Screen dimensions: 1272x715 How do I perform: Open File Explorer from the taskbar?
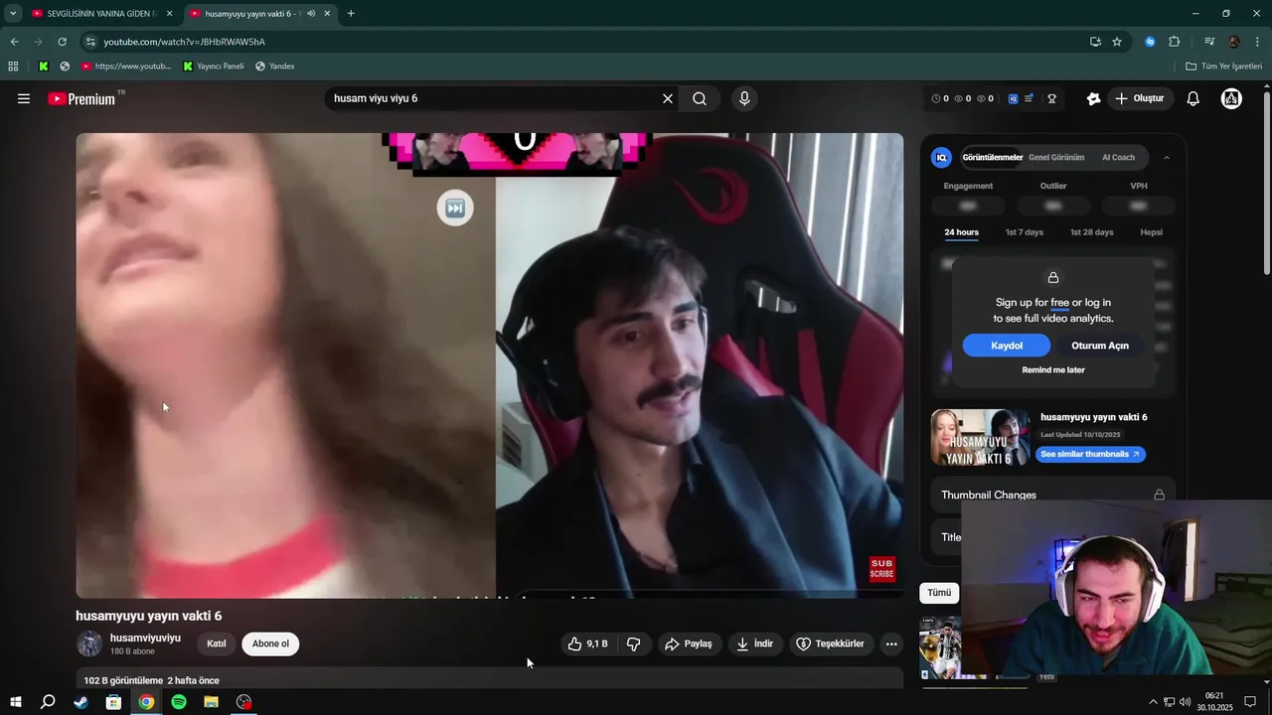[x=211, y=702]
